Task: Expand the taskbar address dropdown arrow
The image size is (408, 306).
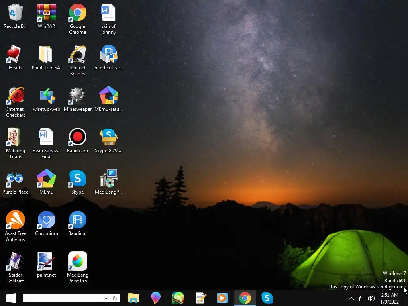Action: pyautogui.click(x=106, y=298)
